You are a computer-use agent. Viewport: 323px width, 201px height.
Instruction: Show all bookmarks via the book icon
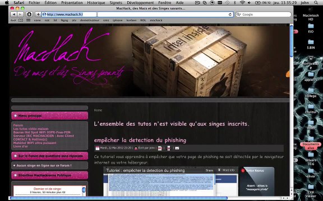point(21,20)
